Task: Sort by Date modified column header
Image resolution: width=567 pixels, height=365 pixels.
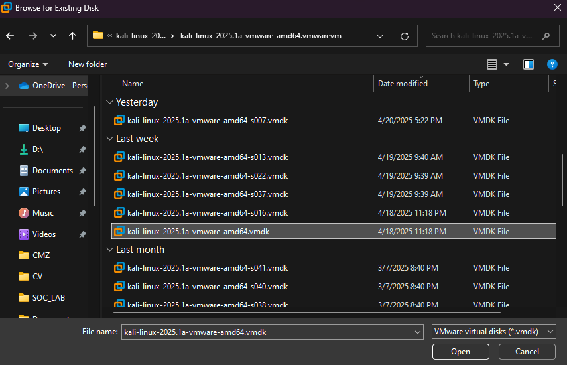Action: point(403,84)
